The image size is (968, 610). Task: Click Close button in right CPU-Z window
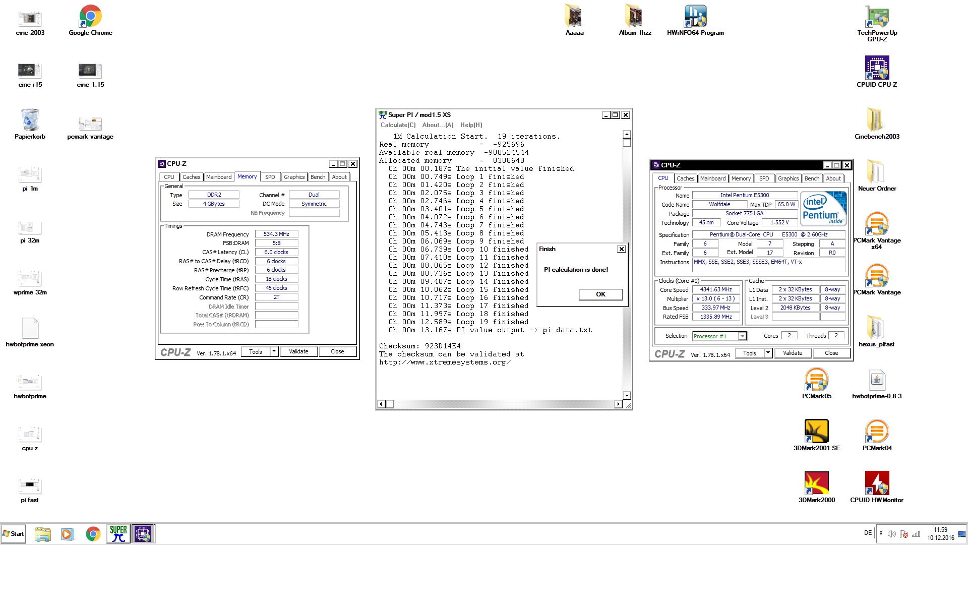tap(831, 353)
